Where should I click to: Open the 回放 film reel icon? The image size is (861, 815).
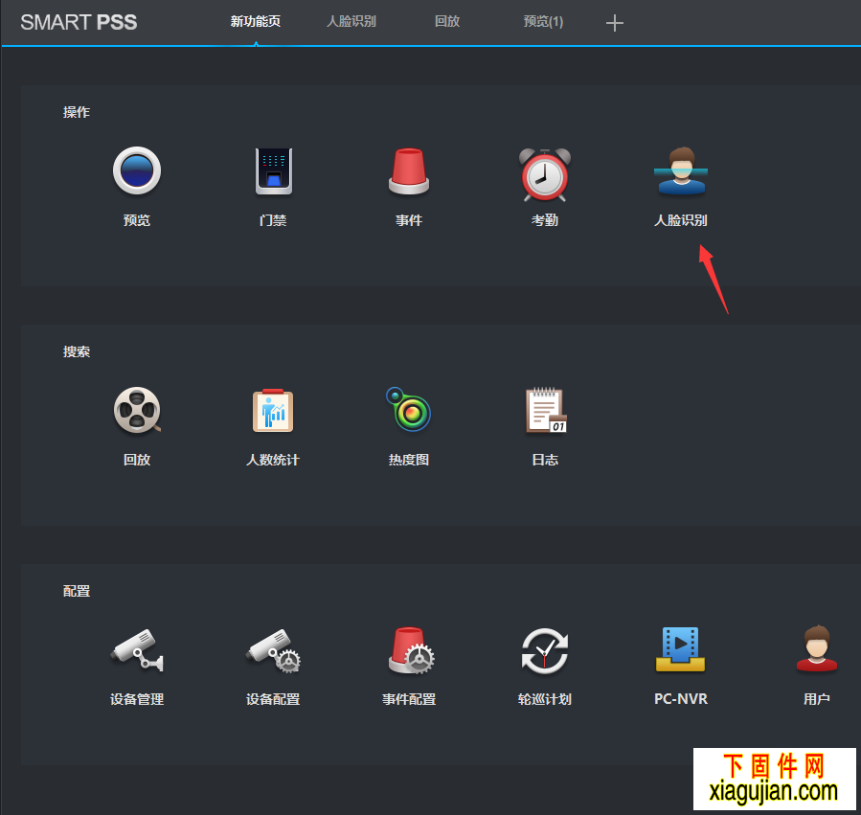137,410
